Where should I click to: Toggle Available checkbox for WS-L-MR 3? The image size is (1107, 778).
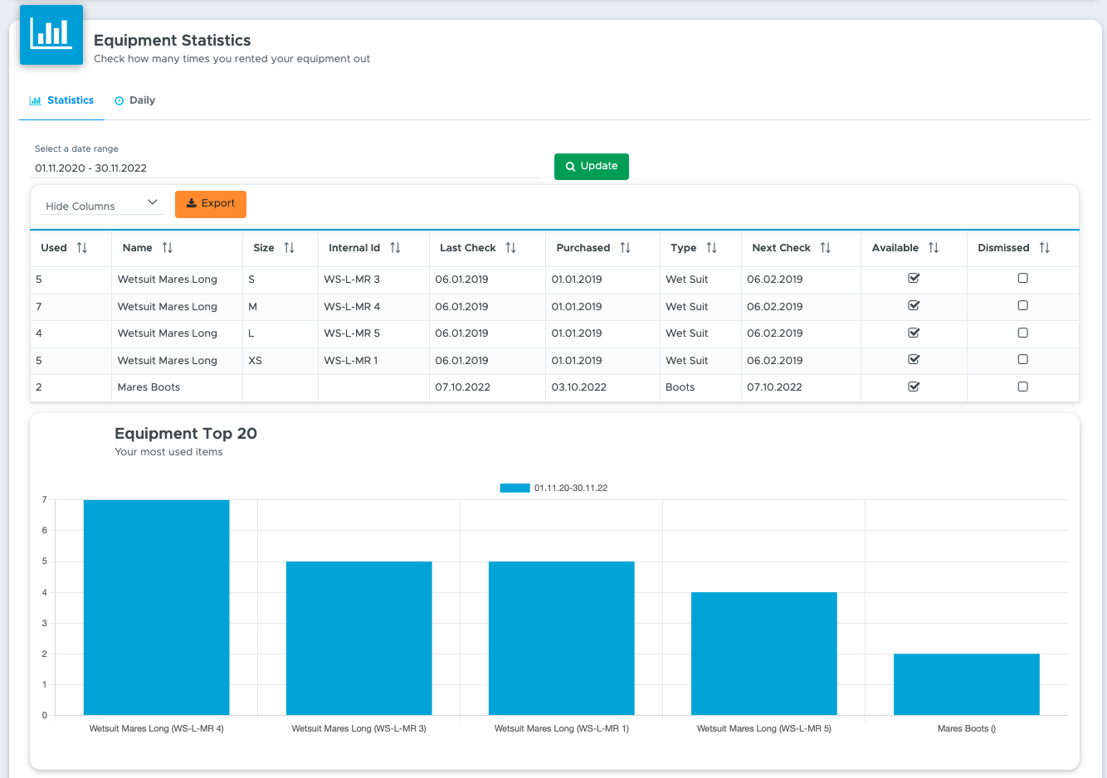914,279
